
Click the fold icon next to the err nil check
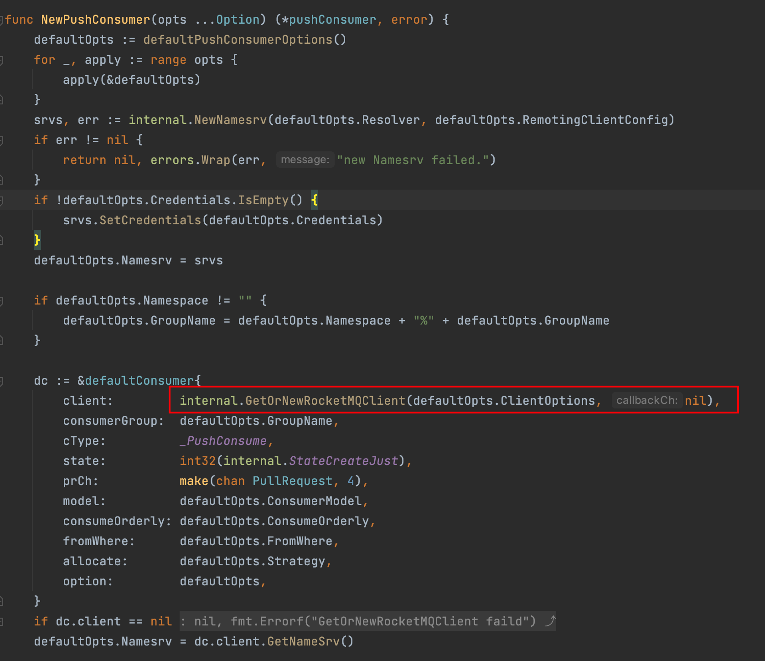[x=3, y=139]
